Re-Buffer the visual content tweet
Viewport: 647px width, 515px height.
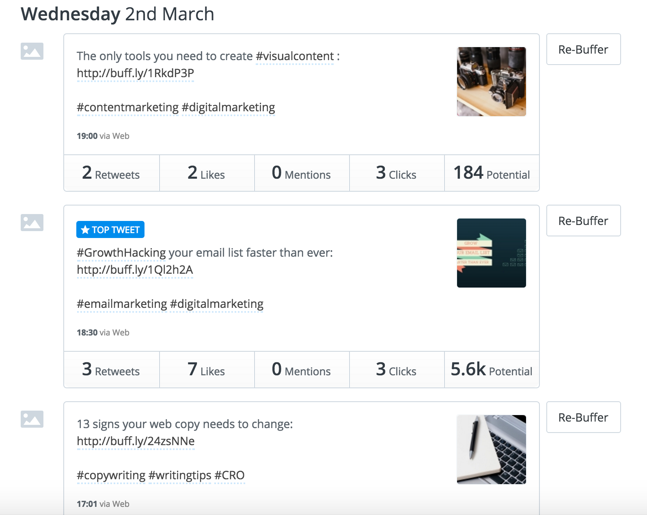(583, 49)
